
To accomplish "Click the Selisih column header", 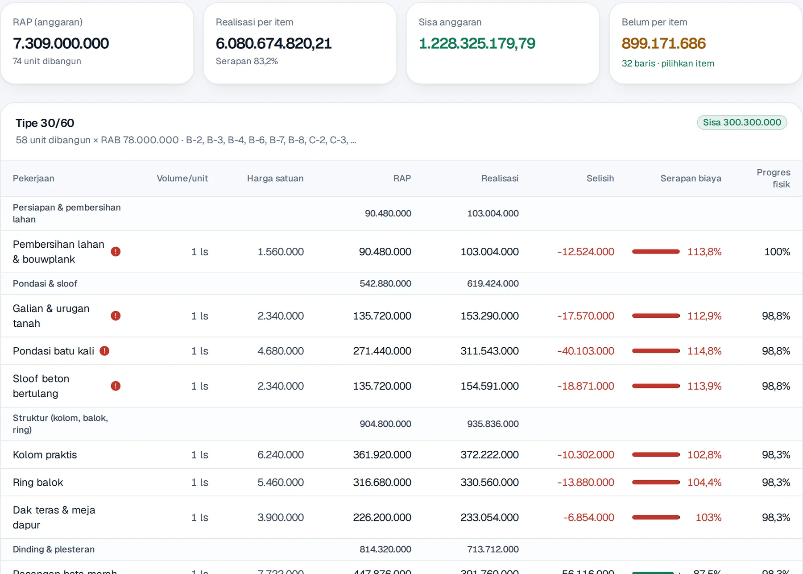I will click(x=600, y=179).
